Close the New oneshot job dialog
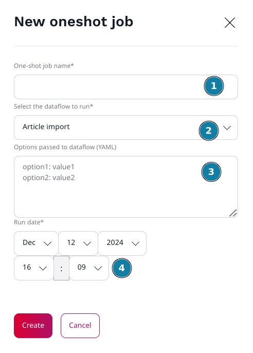Screen dimensions: 253x353 (230, 23)
